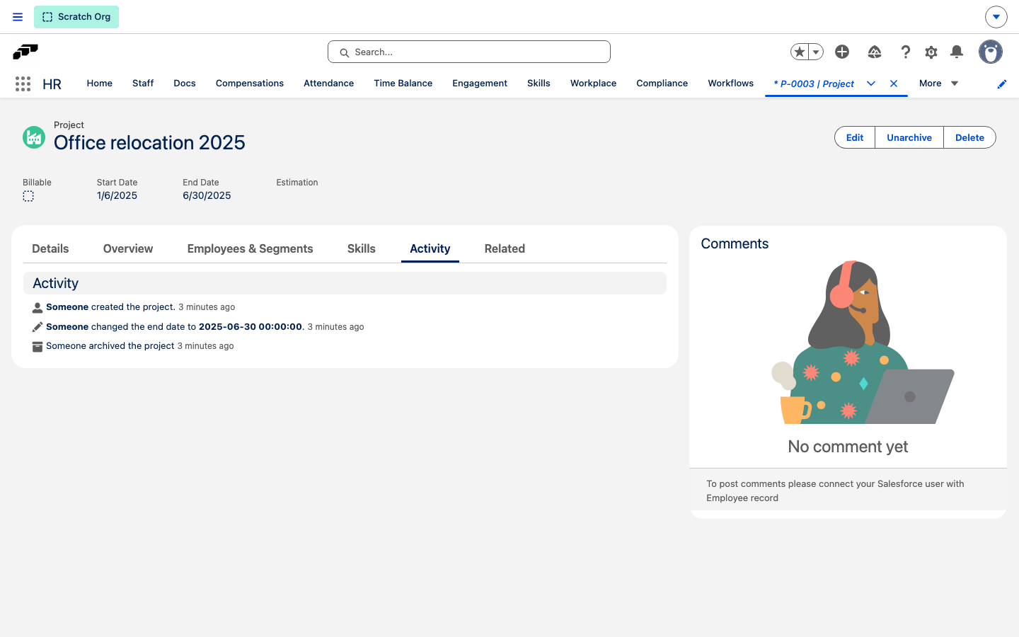Viewport: 1019px width, 637px height.
Task: Click into the Search field
Action: coord(469,52)
